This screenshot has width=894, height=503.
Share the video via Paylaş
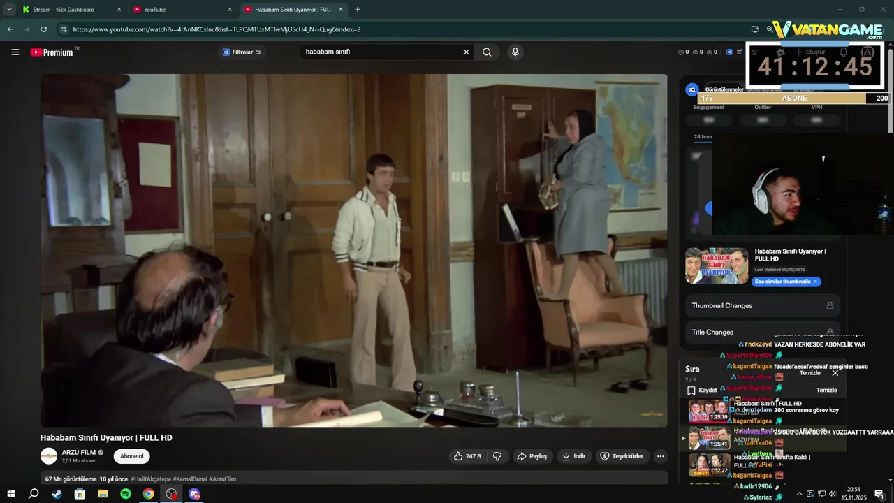click(532, 456)
